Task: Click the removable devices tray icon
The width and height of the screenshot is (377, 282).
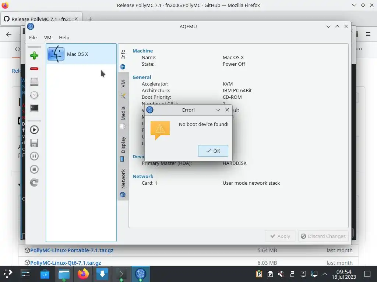Action: [x=292, y=274]
